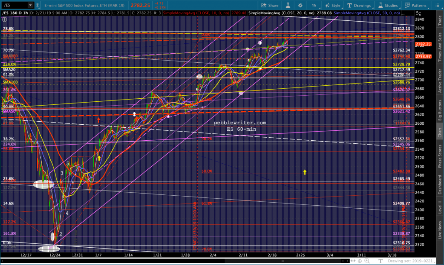Open the flask research icon
The width and height of the screenshot is (444, 265).
tap(288, 5)
